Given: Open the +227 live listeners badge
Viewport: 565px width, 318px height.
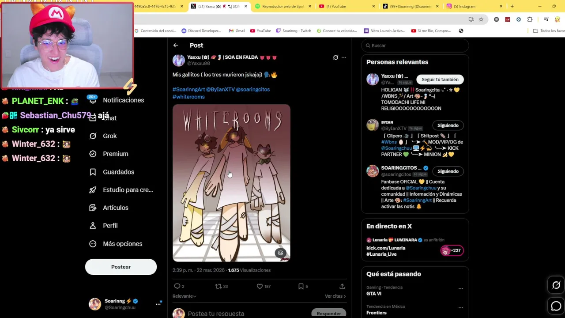Looking at the screenshot, I should [452, 250].
